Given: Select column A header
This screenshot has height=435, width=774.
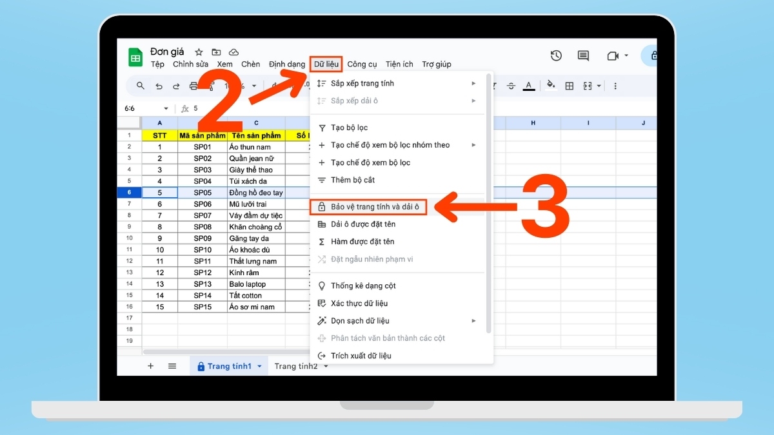Looking at the screenshot, I should point(160,123).
